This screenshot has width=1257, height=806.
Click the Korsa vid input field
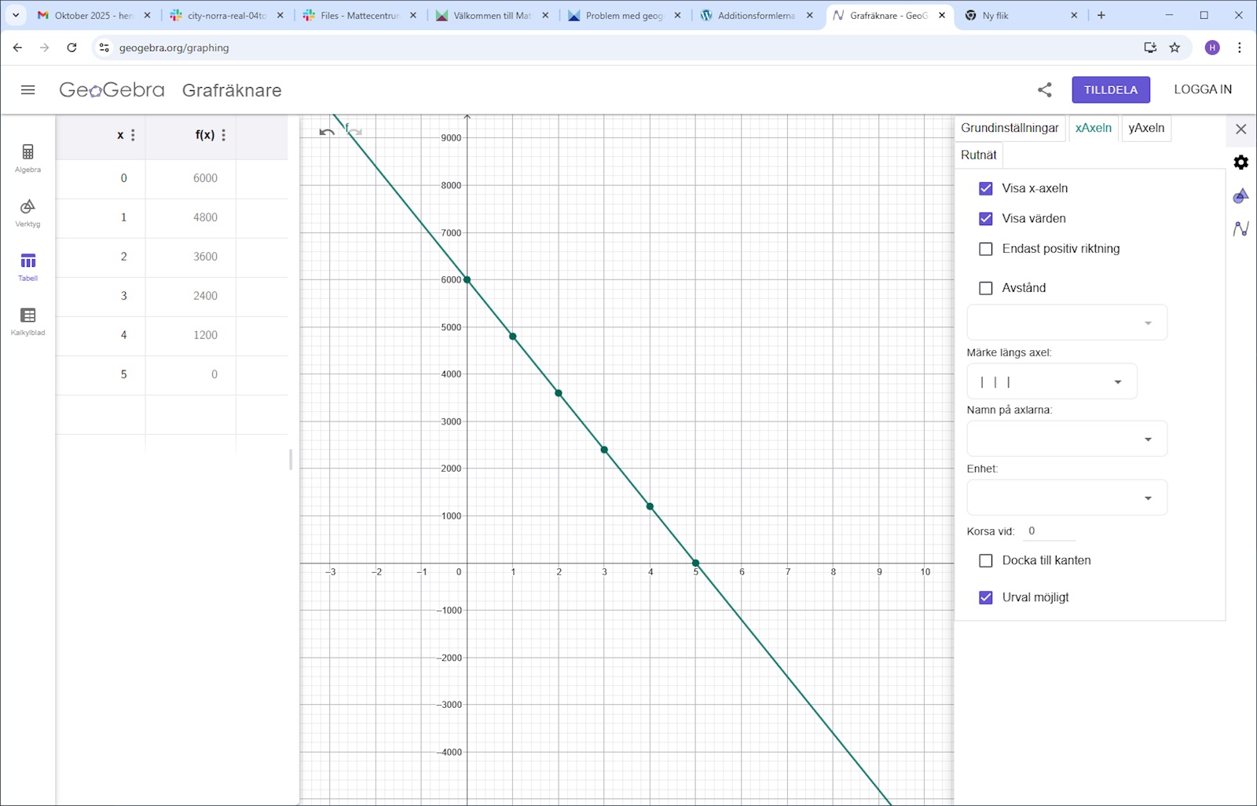pyautogui.click(x=1049, y=531)
